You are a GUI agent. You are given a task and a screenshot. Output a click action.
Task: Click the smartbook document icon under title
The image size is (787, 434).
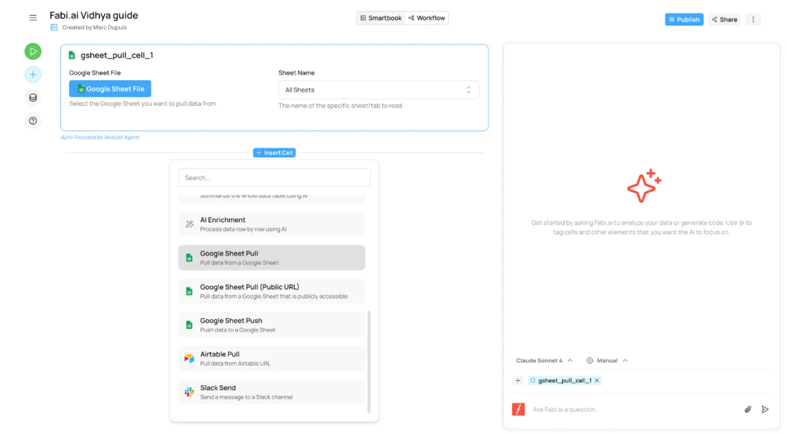pos(54,27)
